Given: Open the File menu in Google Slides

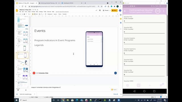Looking at the screenshot, I should [x=20, y=12].
